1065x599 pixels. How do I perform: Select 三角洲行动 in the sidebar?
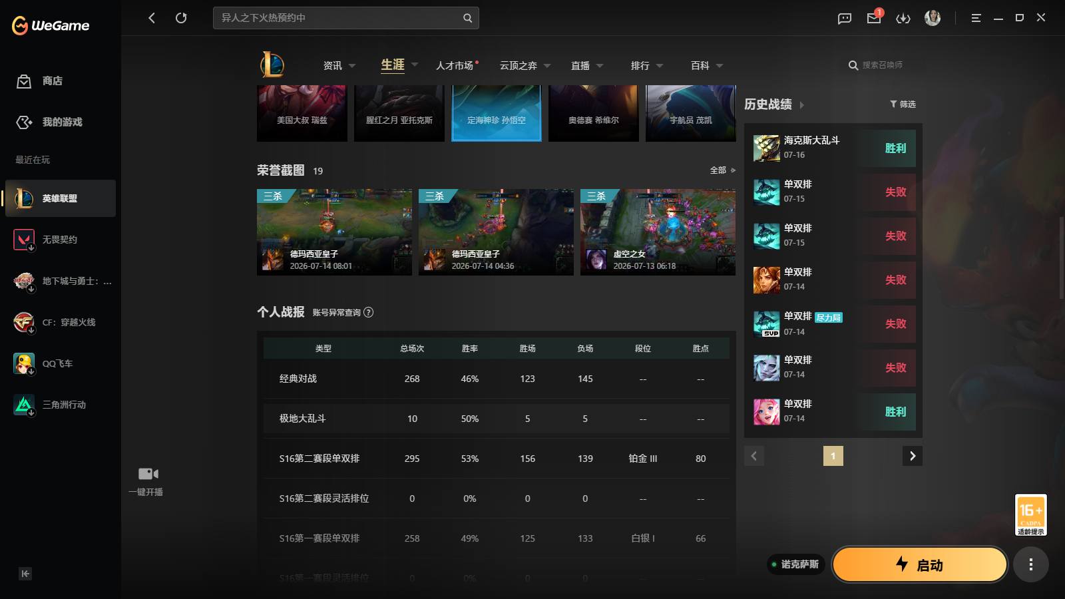point(61,405)
